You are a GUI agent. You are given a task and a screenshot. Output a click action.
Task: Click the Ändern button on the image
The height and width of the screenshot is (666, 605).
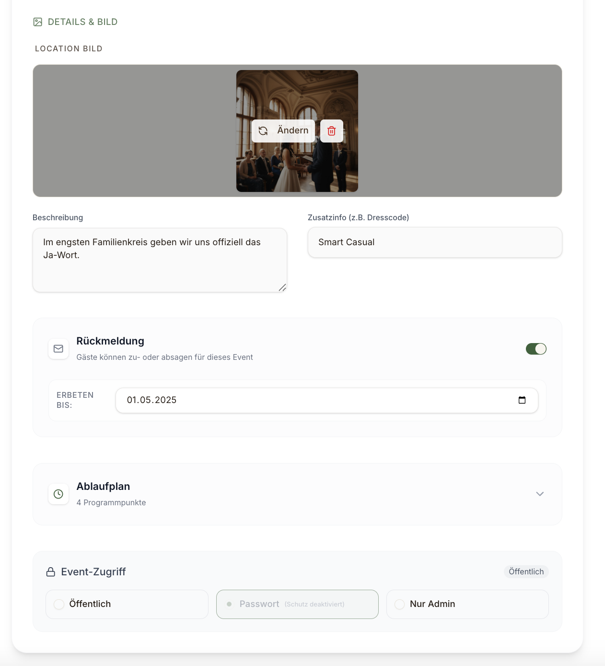pos(283,131)
